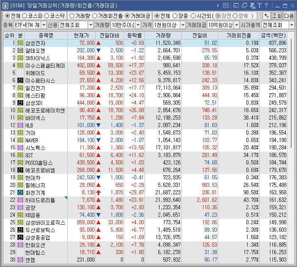Sort by the 거래회전율 column header
Image resolution: width=297 pixels, height=267 pixels.
(x=239, y=36)
